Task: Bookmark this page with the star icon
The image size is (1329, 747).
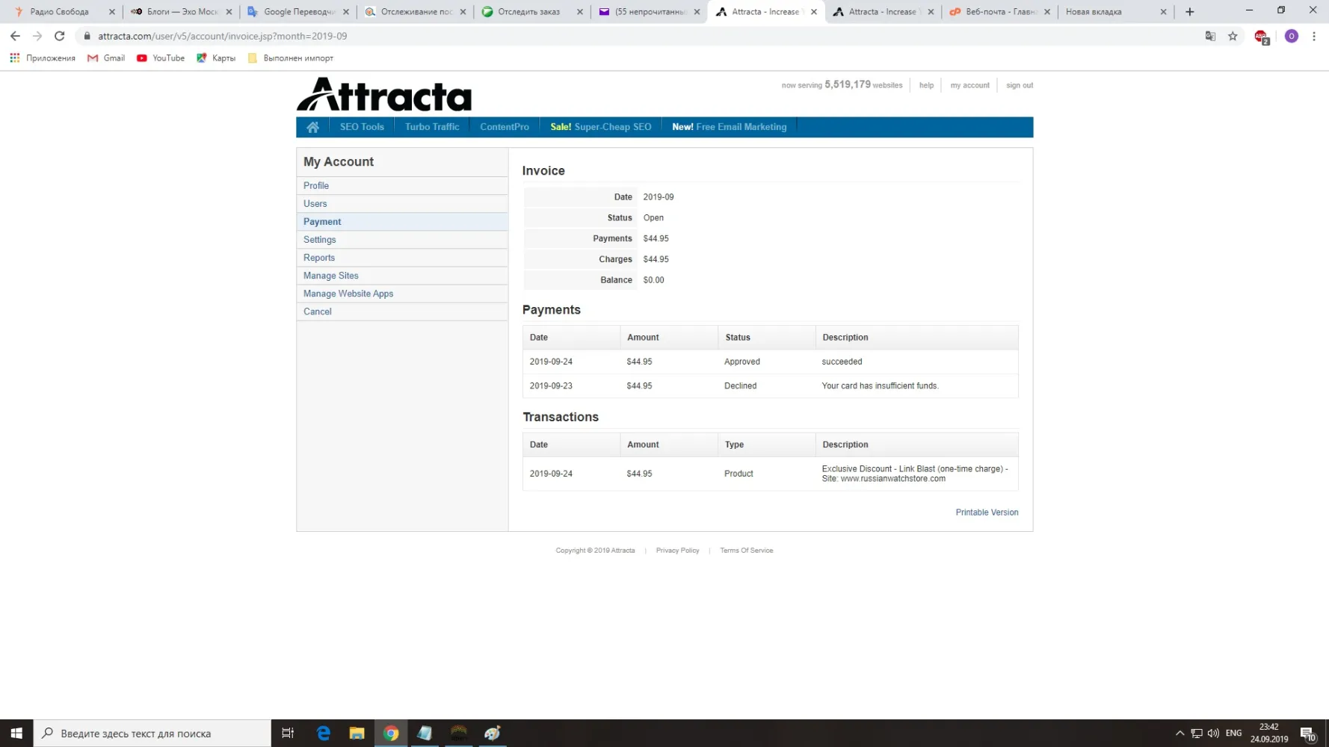Action: click(1233, 36)
